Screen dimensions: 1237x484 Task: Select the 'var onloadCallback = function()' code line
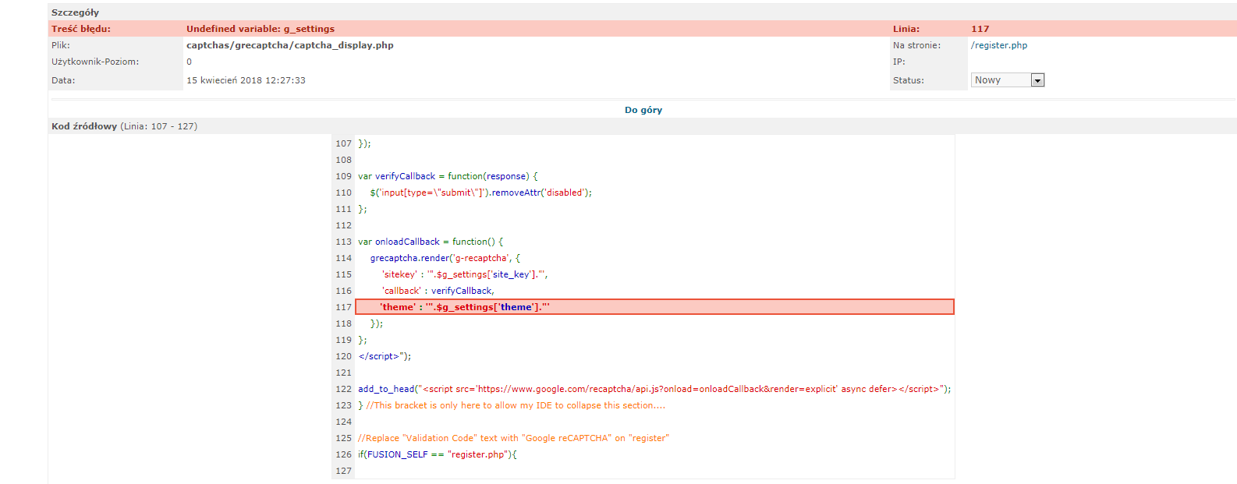click(431, 242)
